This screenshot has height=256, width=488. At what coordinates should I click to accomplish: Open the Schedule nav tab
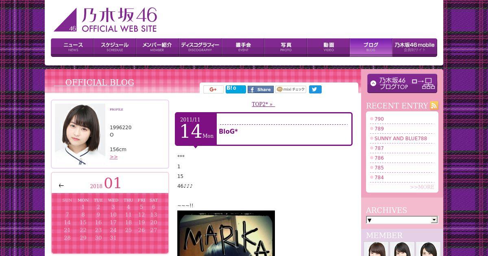point(115,47)
